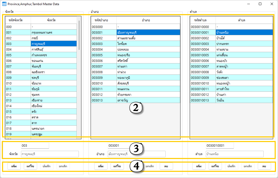This screenshot has width=278, height=178.
Task: Click the tambol code field showing 0030010001
Action: point(220,146)
